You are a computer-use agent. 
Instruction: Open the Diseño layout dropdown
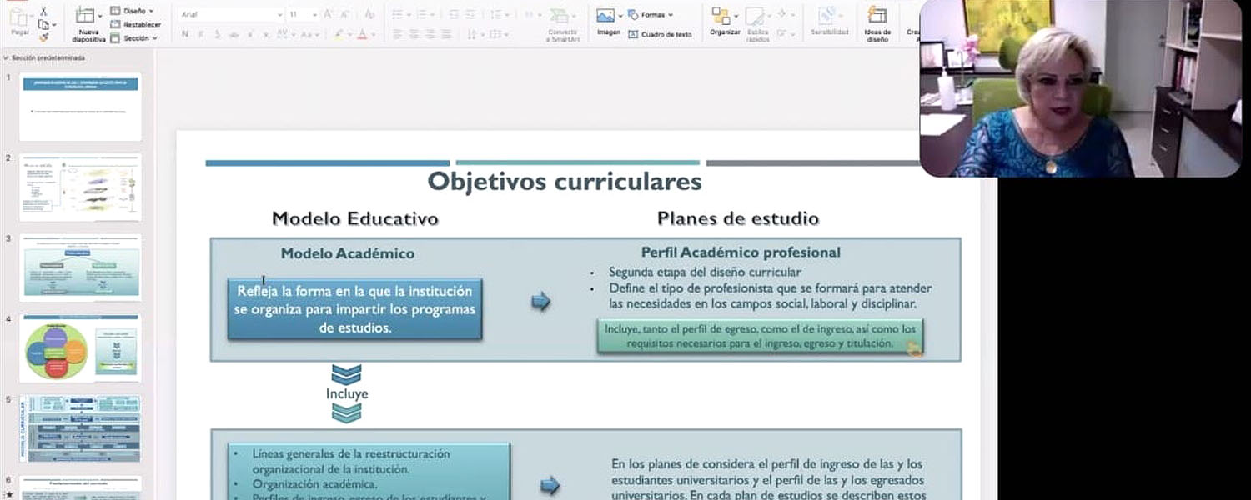point(133,11)
